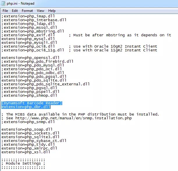Image resolution: width=178 pixels, height=171 pixels.
Task: Open the View menu
Action: pyautogui.click(x=40, y=11)
